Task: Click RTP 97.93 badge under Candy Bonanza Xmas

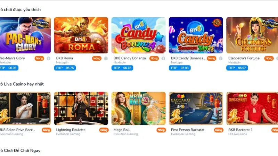Action: pyautogui.click(x=180, y=68)
